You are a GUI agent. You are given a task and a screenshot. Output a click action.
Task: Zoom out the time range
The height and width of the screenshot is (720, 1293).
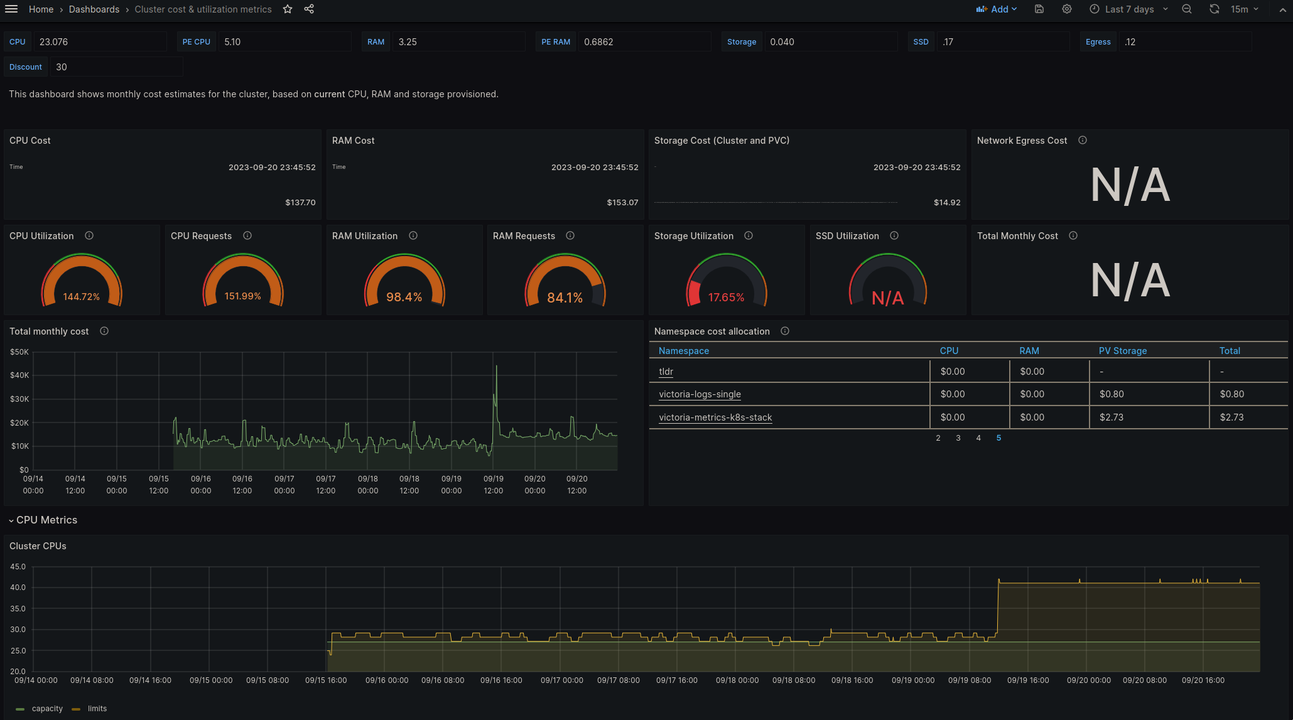(x=1186, y=9)
